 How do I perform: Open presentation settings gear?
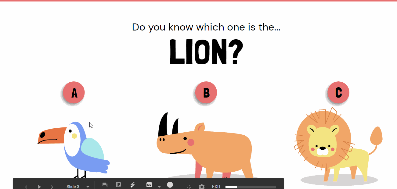(x=202, y=187)
